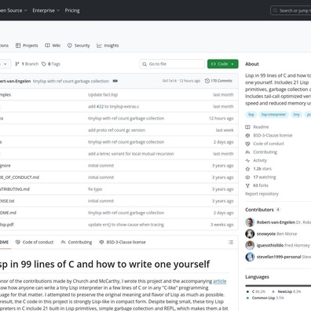Open the Readme link in About
This screenshot has width=311, height=311.
point(257,127)
